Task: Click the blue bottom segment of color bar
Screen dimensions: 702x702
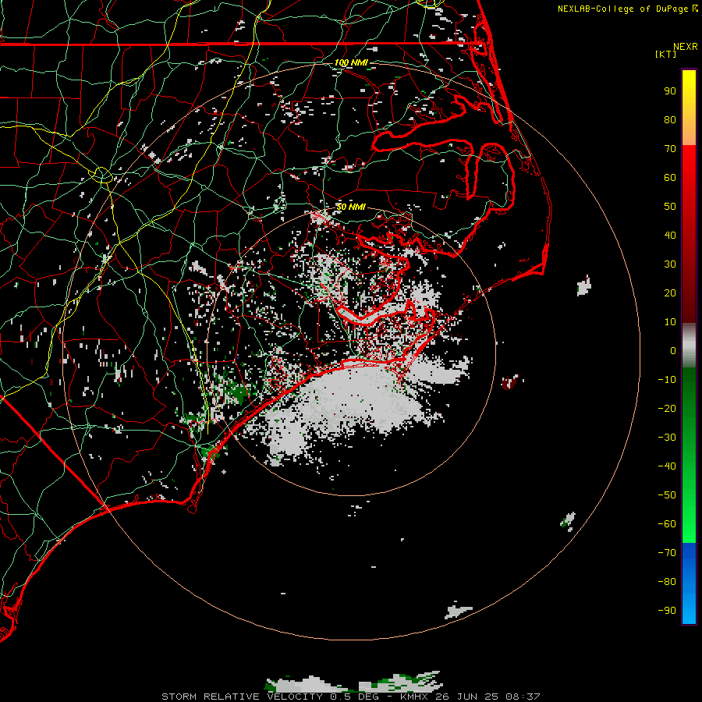Action: [689, 583]
